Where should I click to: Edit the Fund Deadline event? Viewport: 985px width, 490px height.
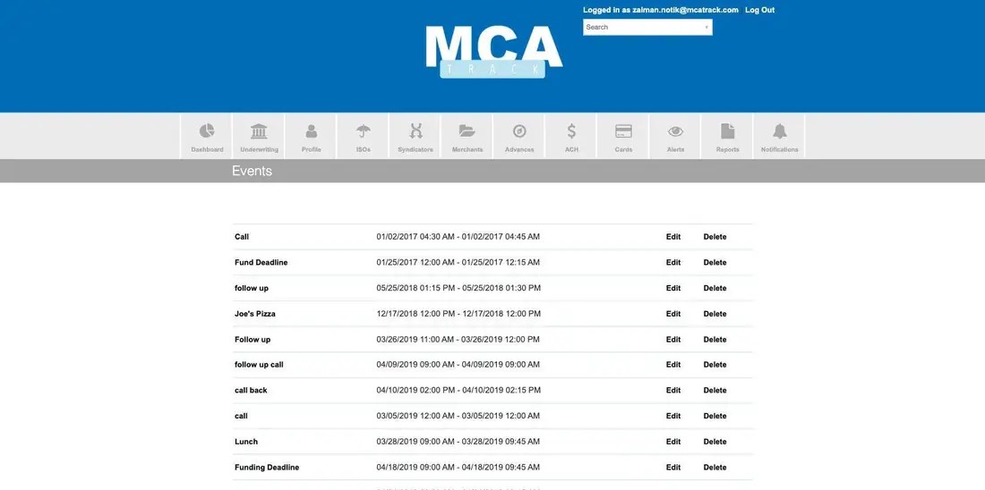point(673,263)
